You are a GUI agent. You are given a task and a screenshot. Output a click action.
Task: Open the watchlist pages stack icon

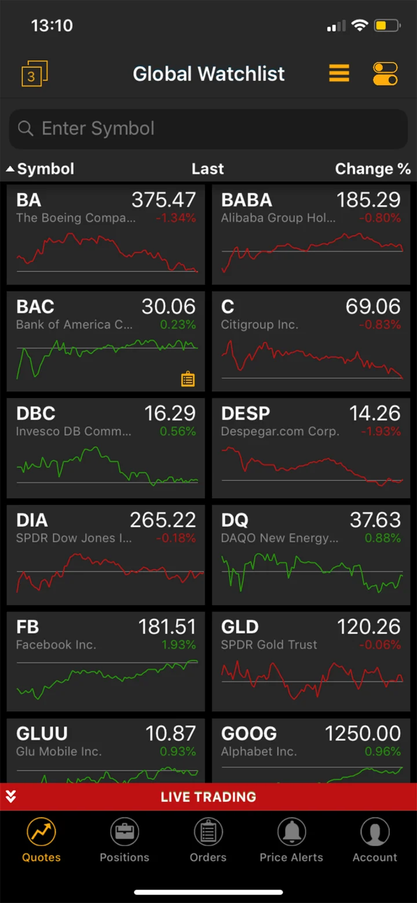point(34,74)
